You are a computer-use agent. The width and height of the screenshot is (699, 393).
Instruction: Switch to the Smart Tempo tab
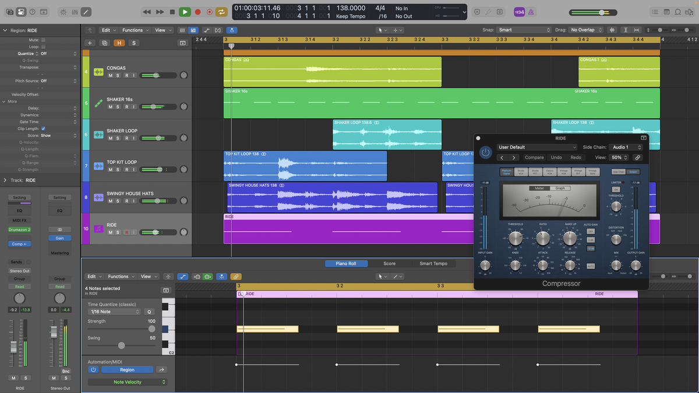(433, 264)
